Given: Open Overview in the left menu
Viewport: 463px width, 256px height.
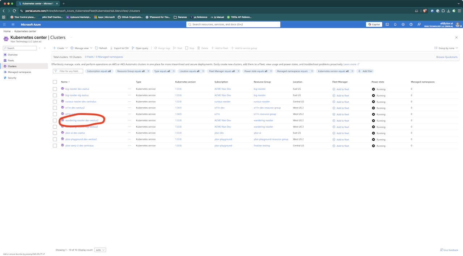Looking at the screenshot, I should tap(13, 55).
